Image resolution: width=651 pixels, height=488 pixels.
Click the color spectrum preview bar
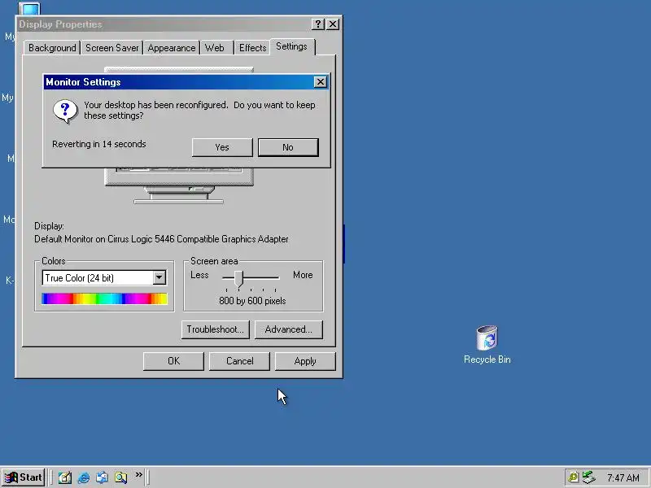pyautogui.click(x=104, y=298)
